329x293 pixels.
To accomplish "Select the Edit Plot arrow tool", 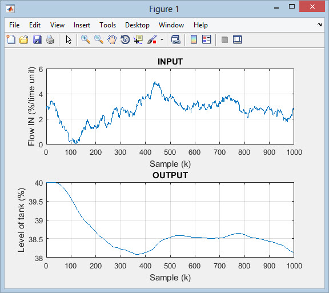I will pos(69,39).
